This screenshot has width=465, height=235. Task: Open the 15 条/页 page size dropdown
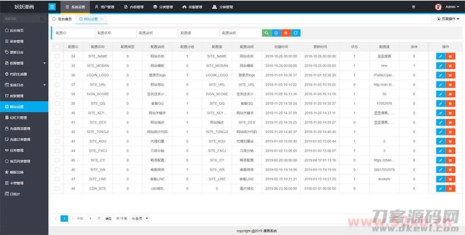(139, 218)
